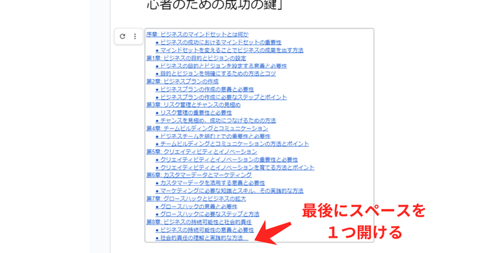The height and width of the screenshot is (253, 491).
Task: Open link 第7章: グロースハックとビジネスの拡大
Action: pyautogui.click(x=197, y=199)
